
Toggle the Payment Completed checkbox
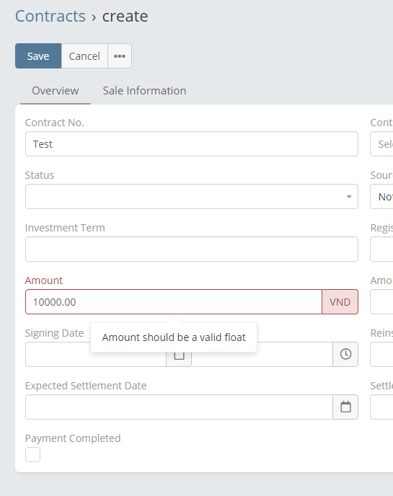coord(33,455)
